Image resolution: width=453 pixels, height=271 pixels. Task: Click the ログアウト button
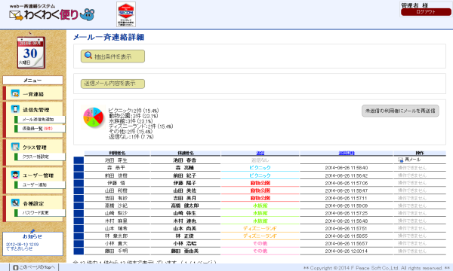click(426, 12)
